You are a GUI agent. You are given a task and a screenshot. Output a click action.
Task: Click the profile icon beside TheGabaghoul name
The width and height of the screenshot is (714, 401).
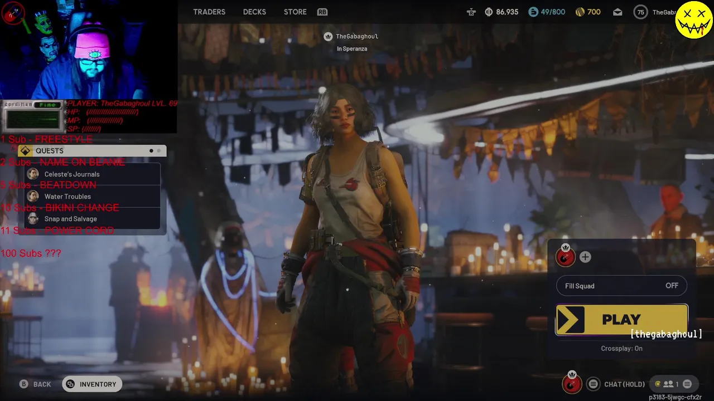pos(328,36)
